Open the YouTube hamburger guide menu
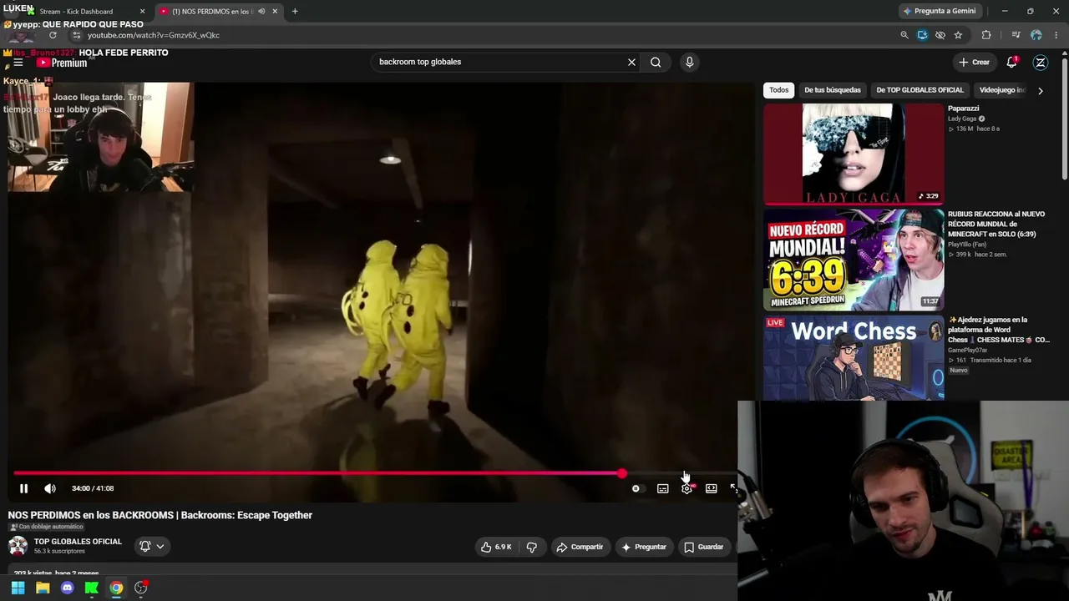 tap(18, 63)
